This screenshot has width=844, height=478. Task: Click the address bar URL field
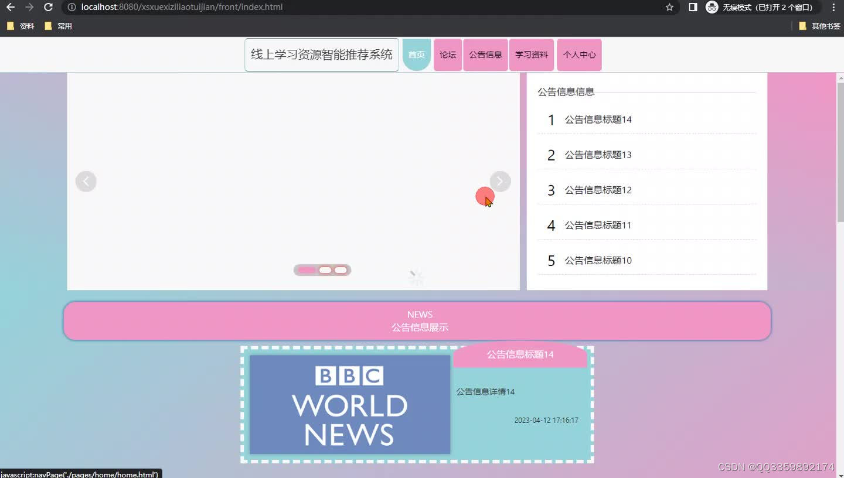369,7
